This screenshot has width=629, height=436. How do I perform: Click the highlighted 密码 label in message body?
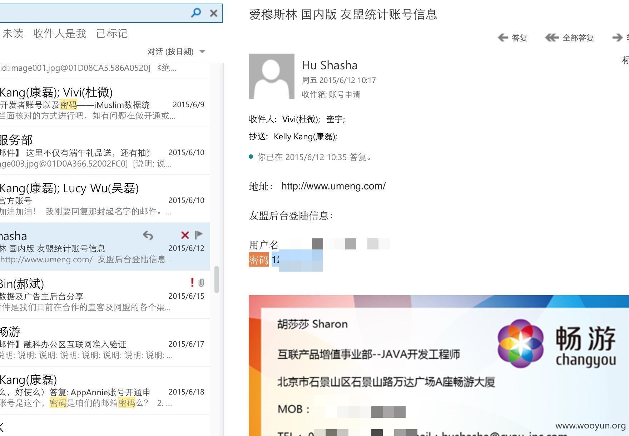pyautogui.click(x=259, y=259)
